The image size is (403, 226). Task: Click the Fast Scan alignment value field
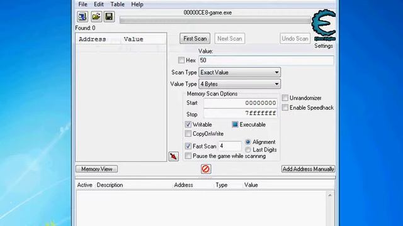coord(230,146)
